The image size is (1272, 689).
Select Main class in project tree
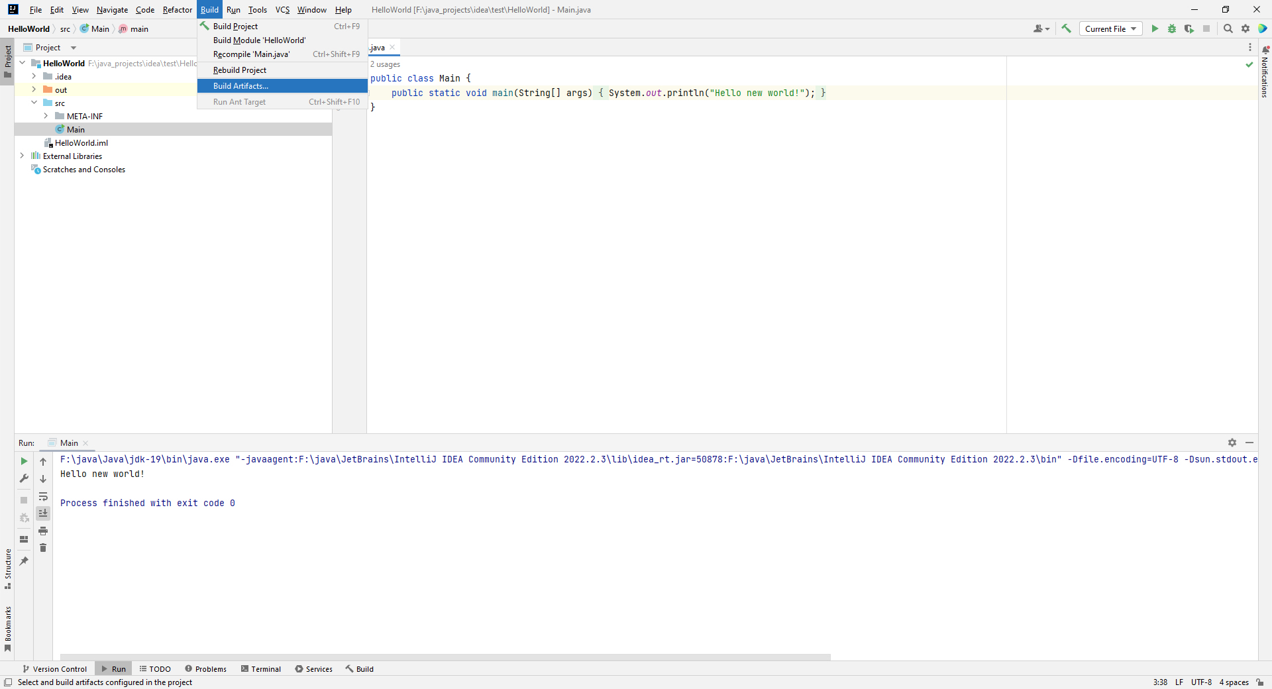click(76, 130)
